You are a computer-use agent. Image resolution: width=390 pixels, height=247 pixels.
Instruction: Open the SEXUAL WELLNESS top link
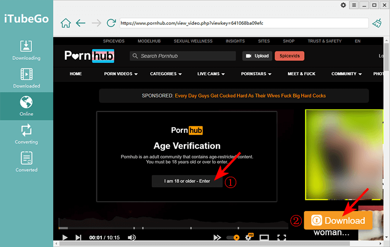[193, 41]
